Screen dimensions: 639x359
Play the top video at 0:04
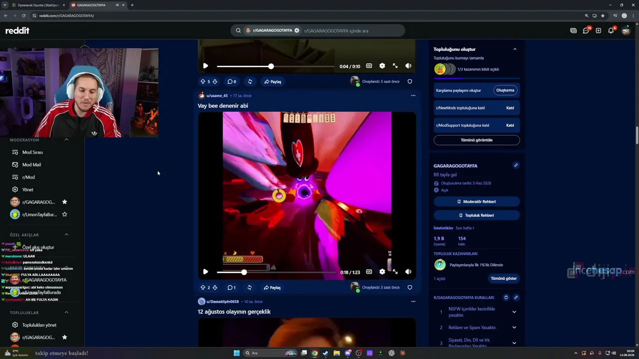[x=205, y=66]
